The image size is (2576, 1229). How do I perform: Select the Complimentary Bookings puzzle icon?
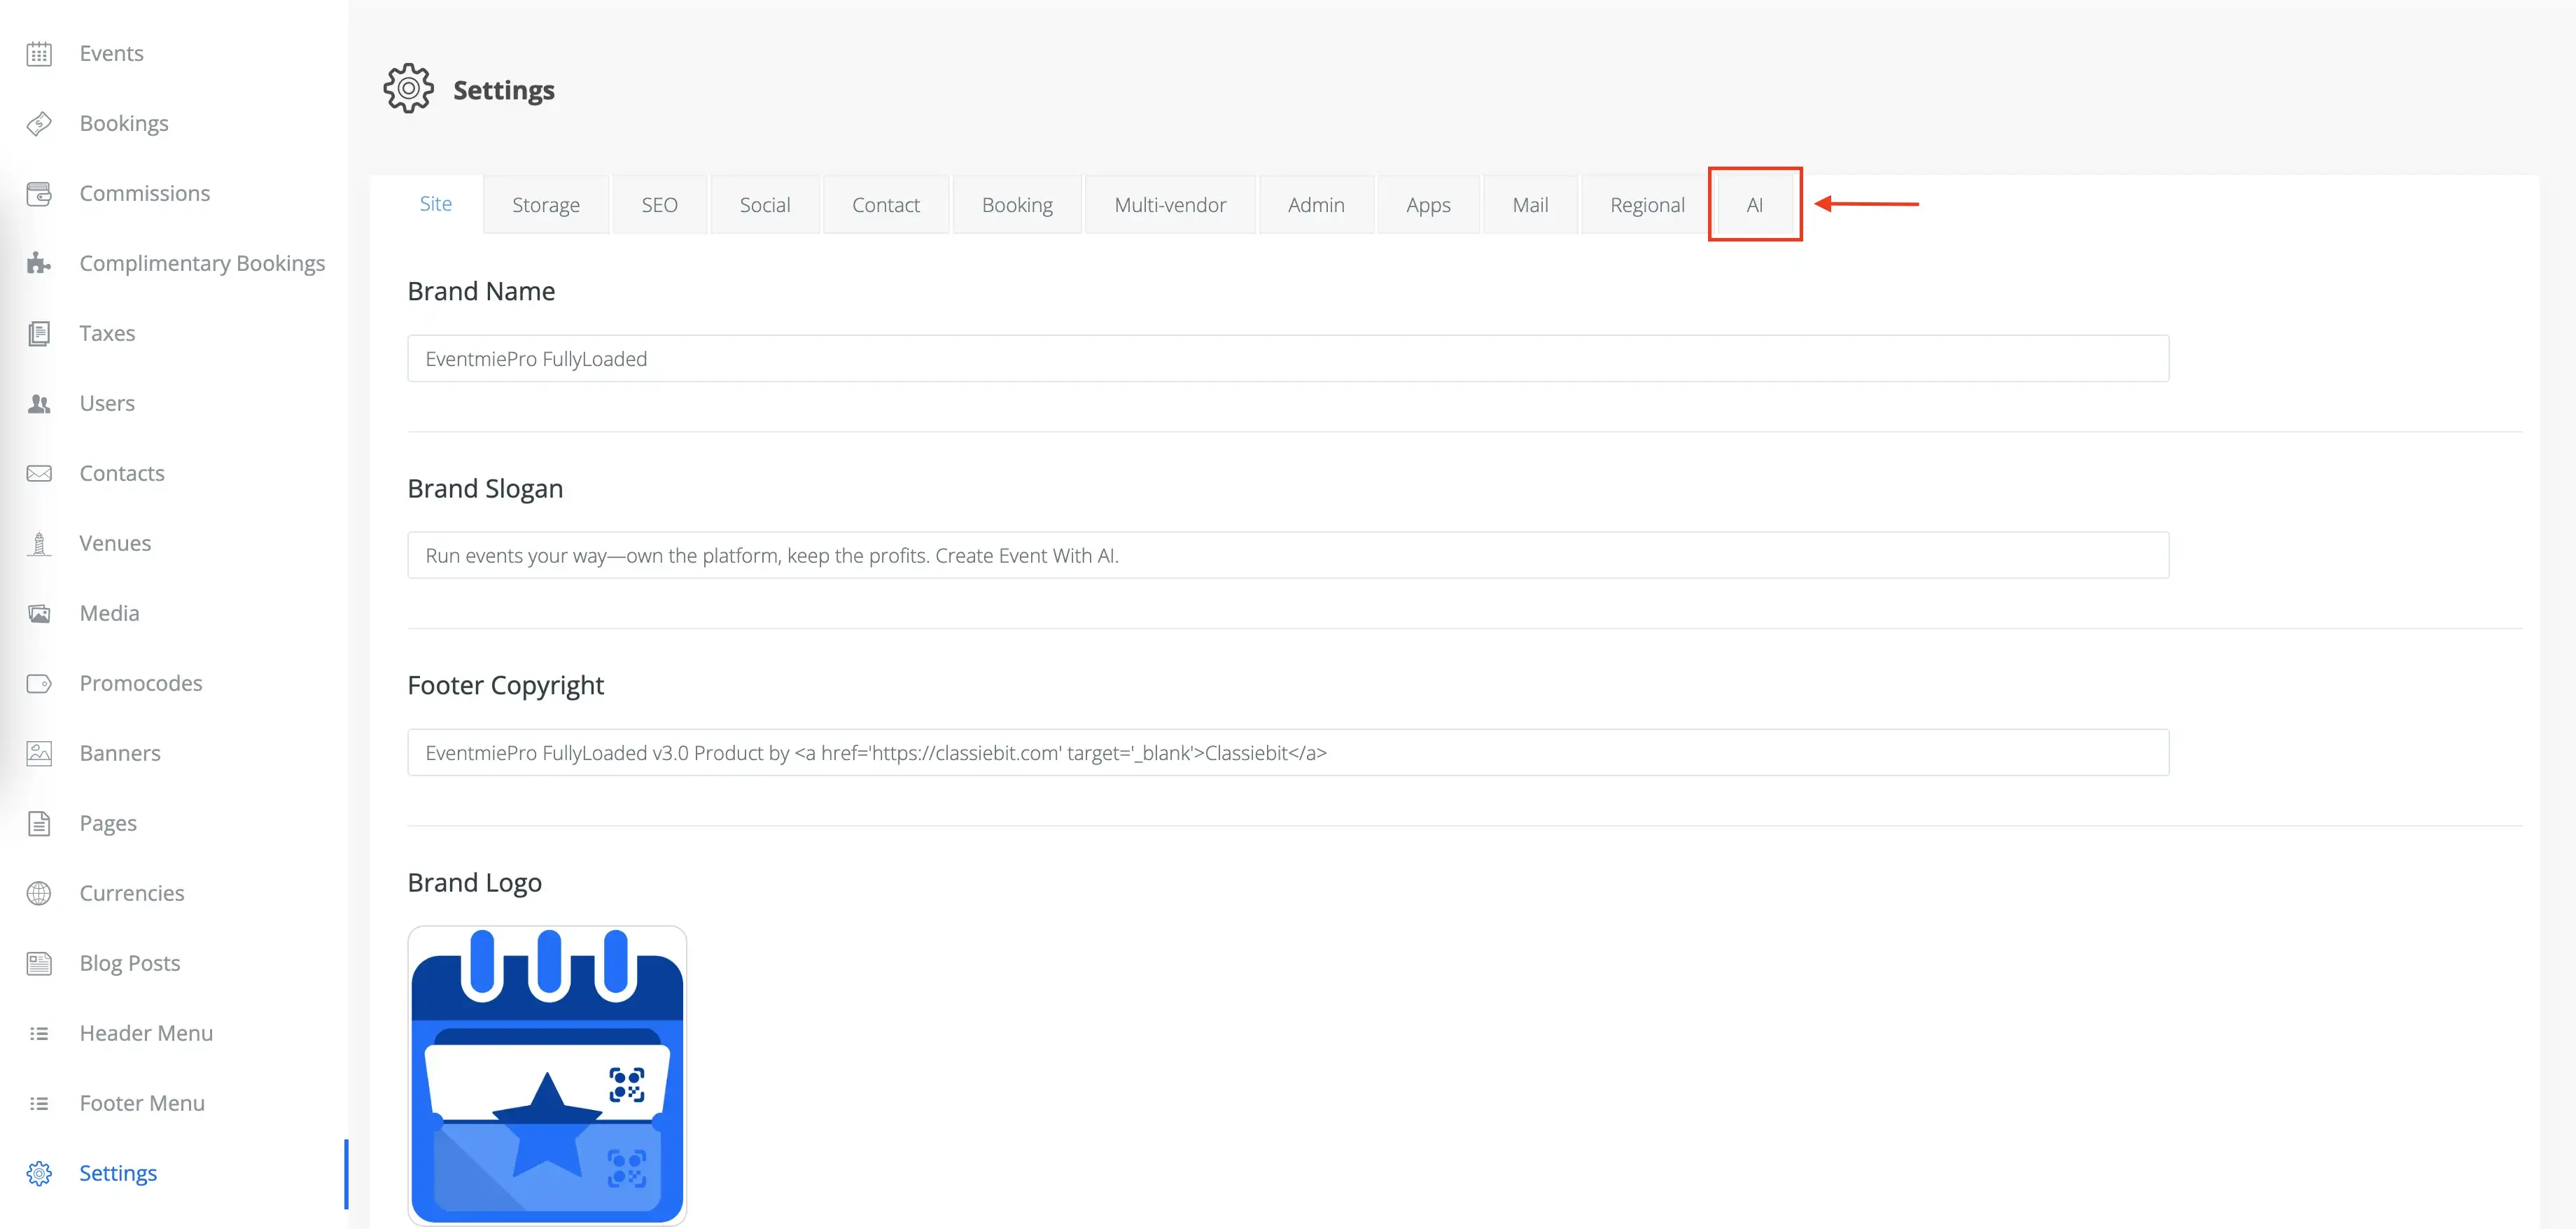pyautogui.click(x=39, y=263)
